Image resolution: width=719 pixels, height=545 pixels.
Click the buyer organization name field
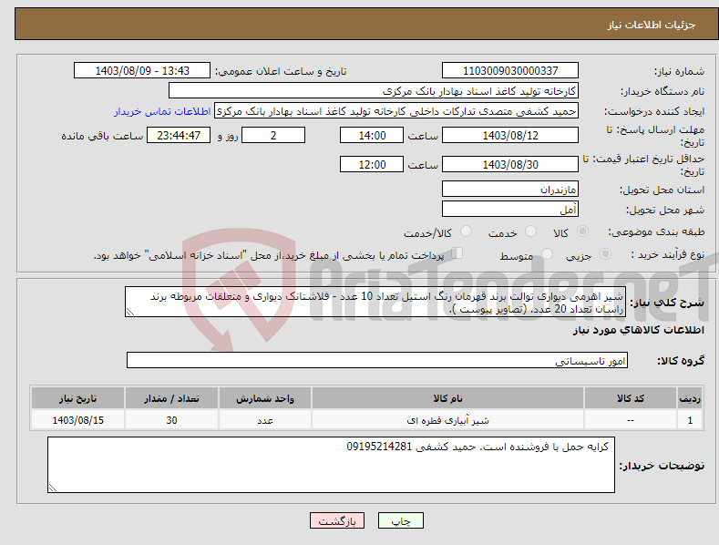pyautogui.click(x=374, y=91)
